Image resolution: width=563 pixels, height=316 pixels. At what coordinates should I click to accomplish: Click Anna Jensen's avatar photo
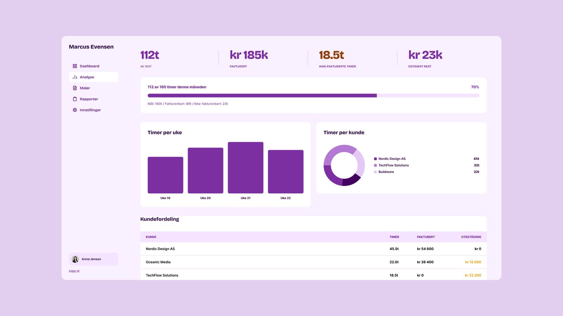tap(75, 259)
